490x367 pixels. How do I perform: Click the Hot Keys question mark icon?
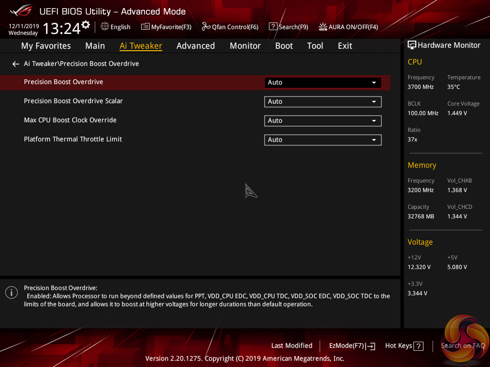point(418,346)
